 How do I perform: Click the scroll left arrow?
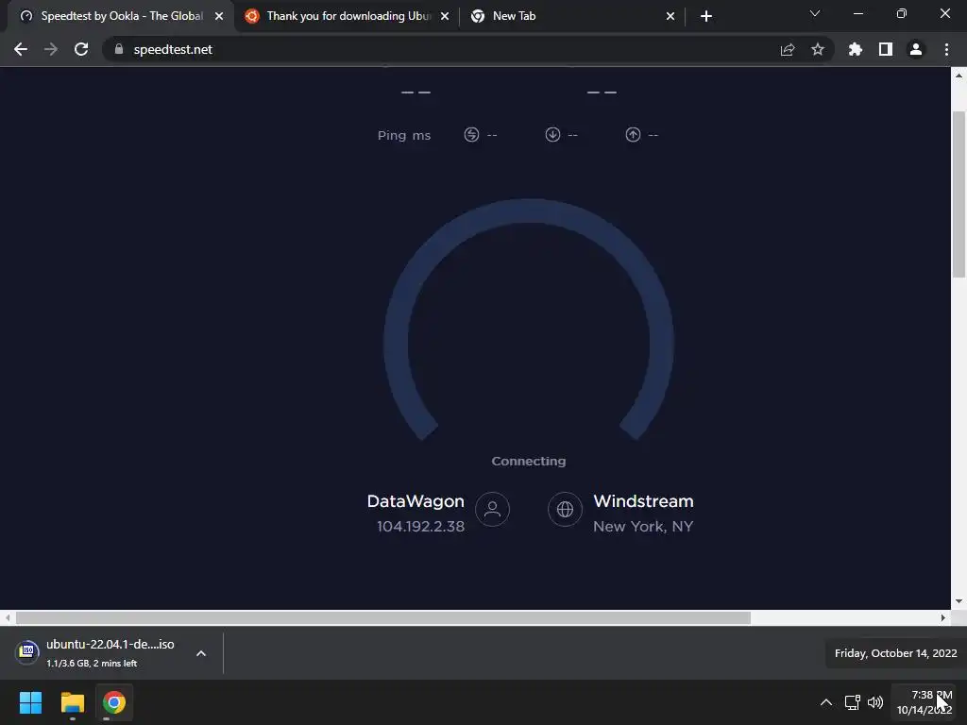point(8,617)
